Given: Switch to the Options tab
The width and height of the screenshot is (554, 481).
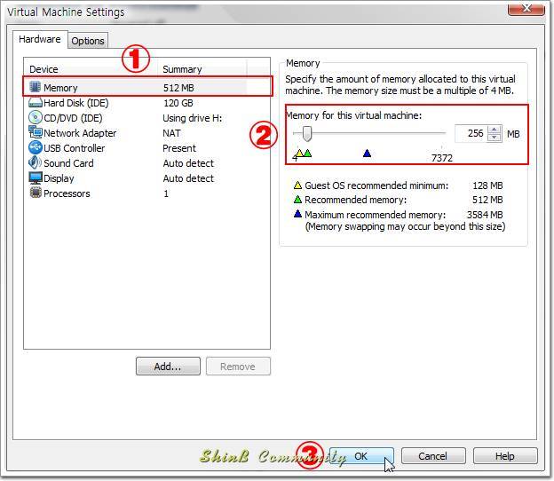Looking at the screenshot, I should click(x=88, y=41).
